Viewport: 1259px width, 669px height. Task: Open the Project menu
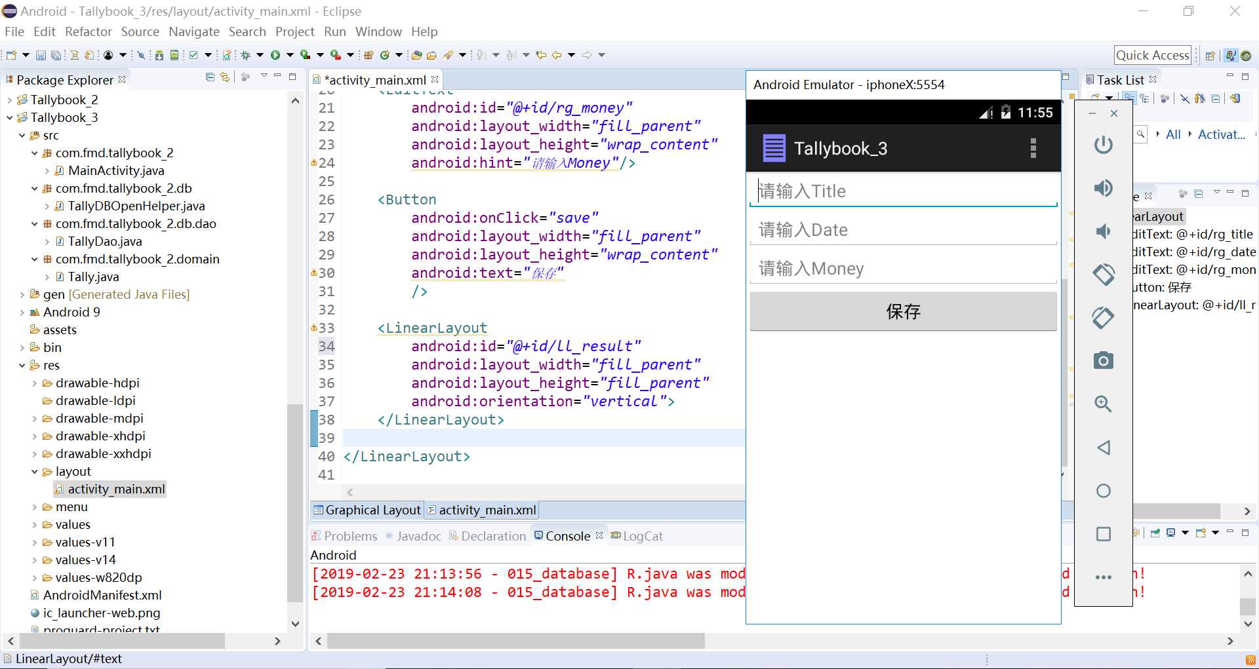(294, 31)
